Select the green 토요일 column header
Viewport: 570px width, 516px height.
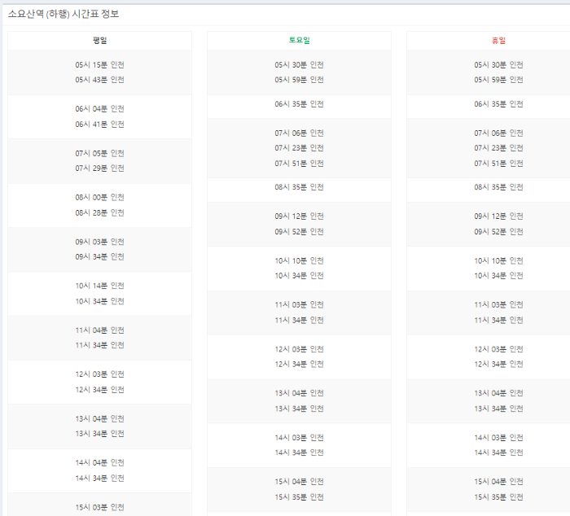(299, 41)
